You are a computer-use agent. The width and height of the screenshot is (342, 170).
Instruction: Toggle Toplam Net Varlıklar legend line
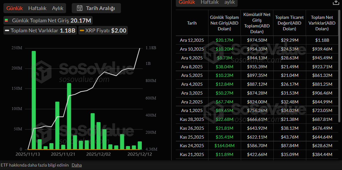(40, 31)
